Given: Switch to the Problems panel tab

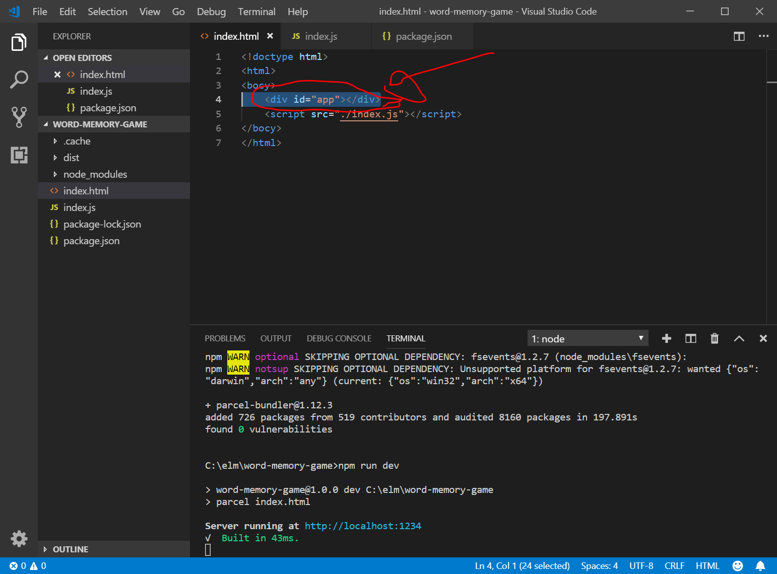Looking at the screenshot, I should [x=225, y=338].
